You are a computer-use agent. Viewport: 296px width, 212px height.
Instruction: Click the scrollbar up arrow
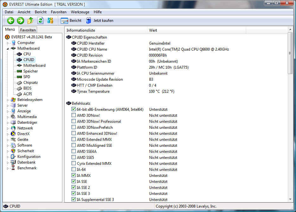pyautogui.click(x=290, y=29)
